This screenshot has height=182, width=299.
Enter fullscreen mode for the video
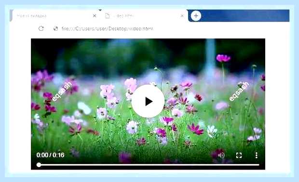pyautogui.click(x=239, y=156)
